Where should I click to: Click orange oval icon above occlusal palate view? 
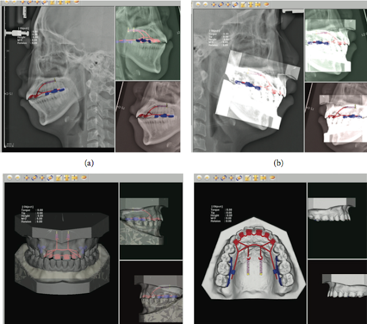(x=272, y=178)
